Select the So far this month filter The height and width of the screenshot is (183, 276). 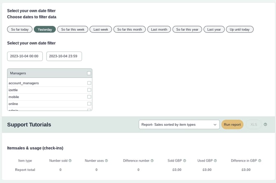point(129,29)
